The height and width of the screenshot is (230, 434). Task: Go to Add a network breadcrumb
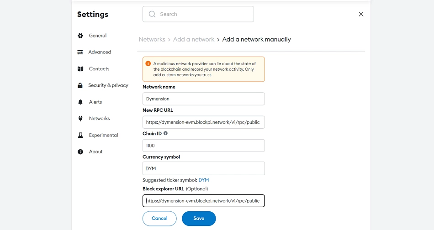(194, 39)
